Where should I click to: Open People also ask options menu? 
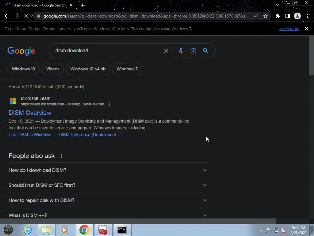(x=61, y=156)
